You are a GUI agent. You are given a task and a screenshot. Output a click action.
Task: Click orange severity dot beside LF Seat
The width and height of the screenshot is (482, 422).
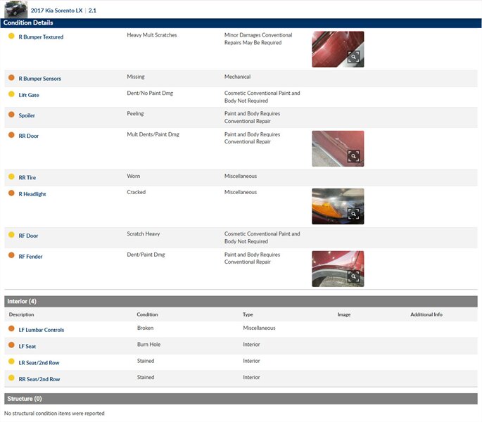tap(11, 345)
